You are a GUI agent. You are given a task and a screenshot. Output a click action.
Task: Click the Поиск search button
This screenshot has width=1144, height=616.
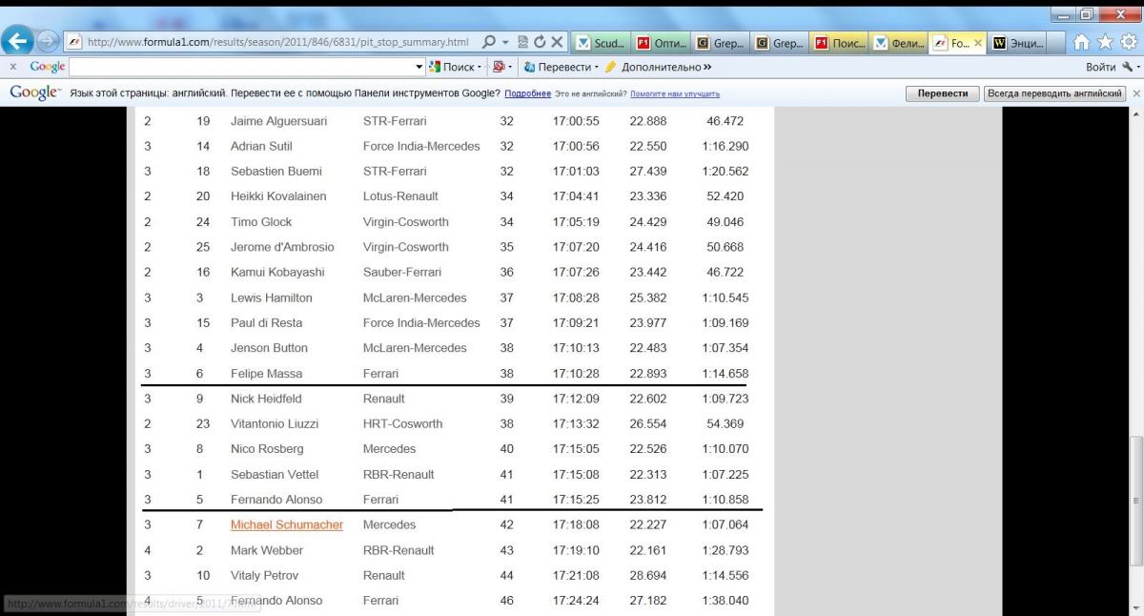pyautogui.click(x=451, y=67)
